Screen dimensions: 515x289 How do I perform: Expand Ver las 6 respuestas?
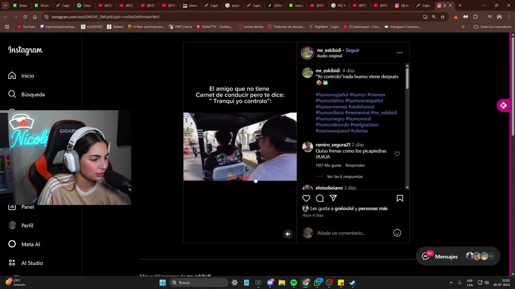tap(345, 177)
